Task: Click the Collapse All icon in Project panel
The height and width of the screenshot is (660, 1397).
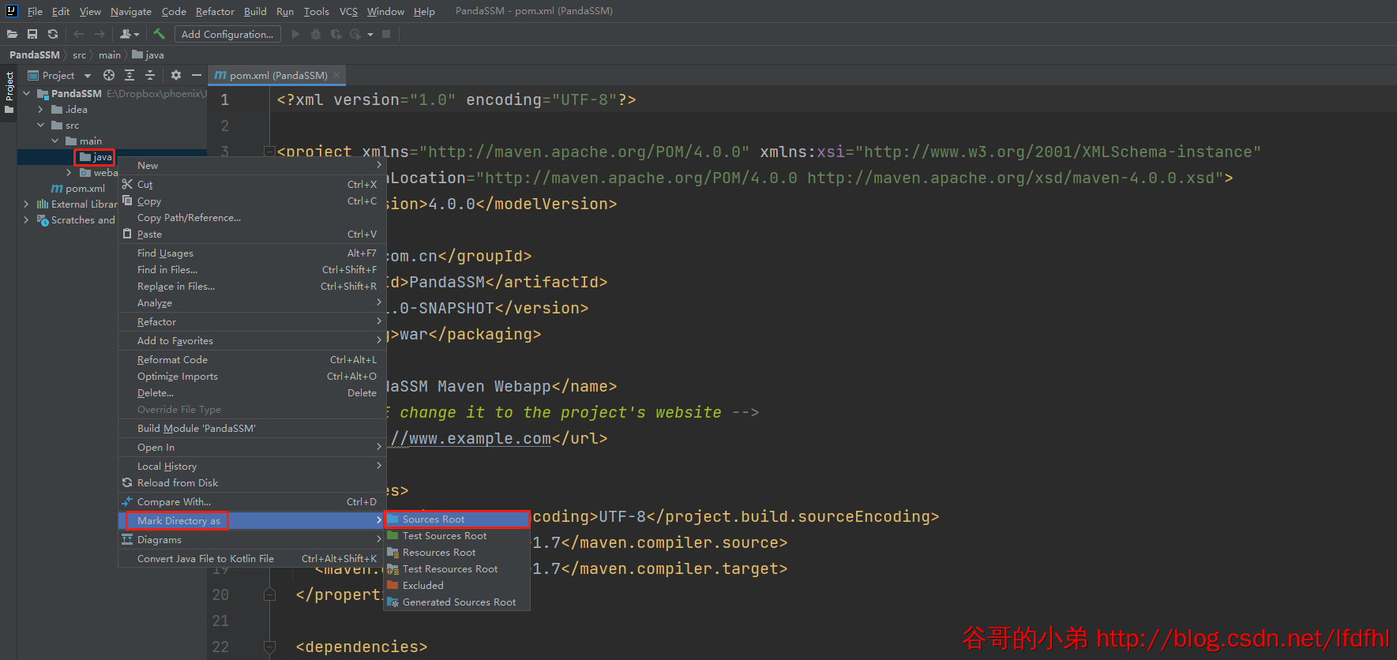Action: tap(150, 75)
